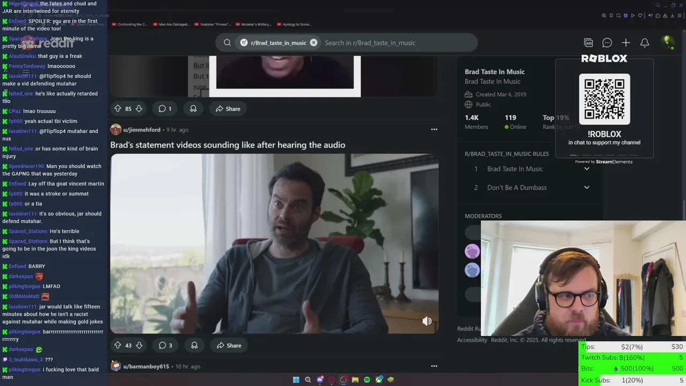The width and height of the screenshot is (686, 386).
Task: Open the Youtuber "Proves"... bookmark
Action: 213,24
